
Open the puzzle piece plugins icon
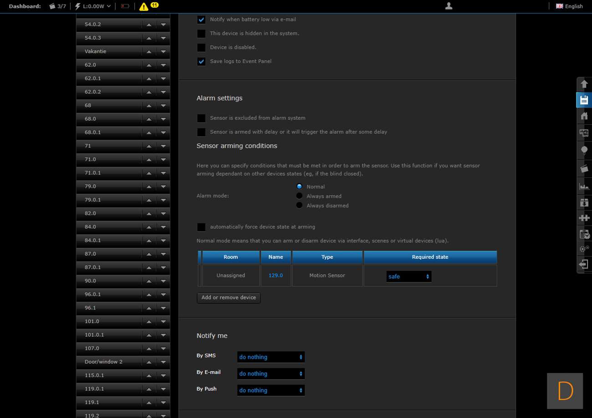coord(584,218)
